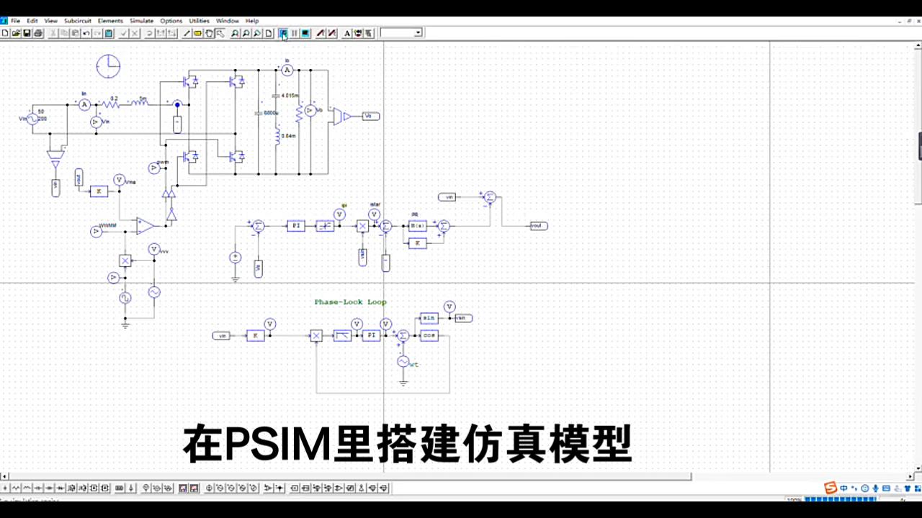The height and width of the screenshot is (518, 922).
Task: Open the Sogou soft keyboard
Action: [886, 488]
